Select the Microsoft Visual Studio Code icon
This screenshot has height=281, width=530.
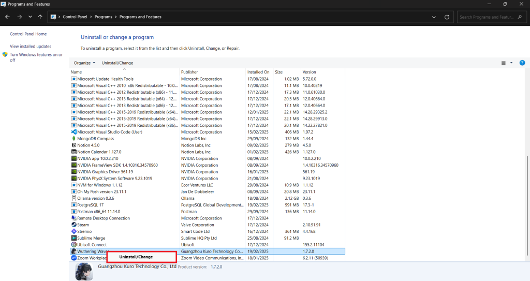click(x=73, y=132)
